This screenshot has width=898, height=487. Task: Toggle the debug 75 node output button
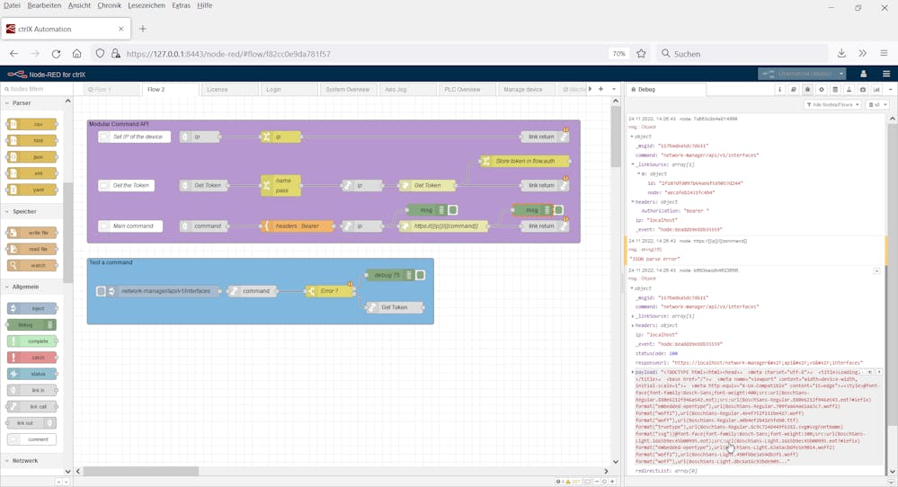[421, 275]
